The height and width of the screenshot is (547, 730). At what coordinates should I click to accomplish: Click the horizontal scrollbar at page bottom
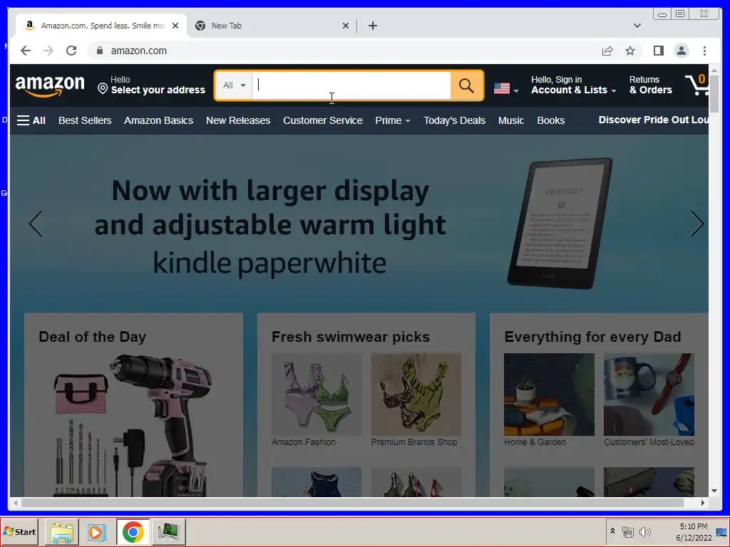pos(352,503)
